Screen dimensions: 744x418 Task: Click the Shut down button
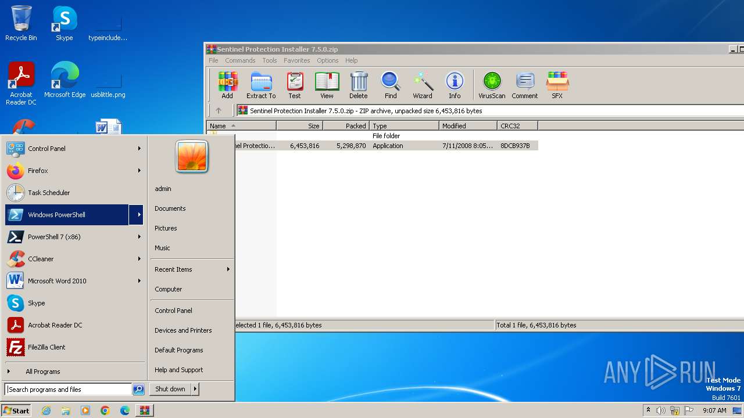tap(170, 389)
